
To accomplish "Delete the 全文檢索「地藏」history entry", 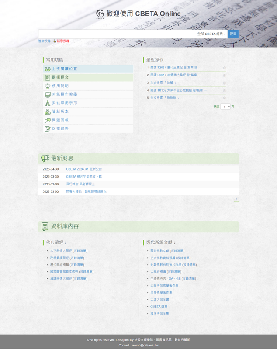I will click(225, 83).
